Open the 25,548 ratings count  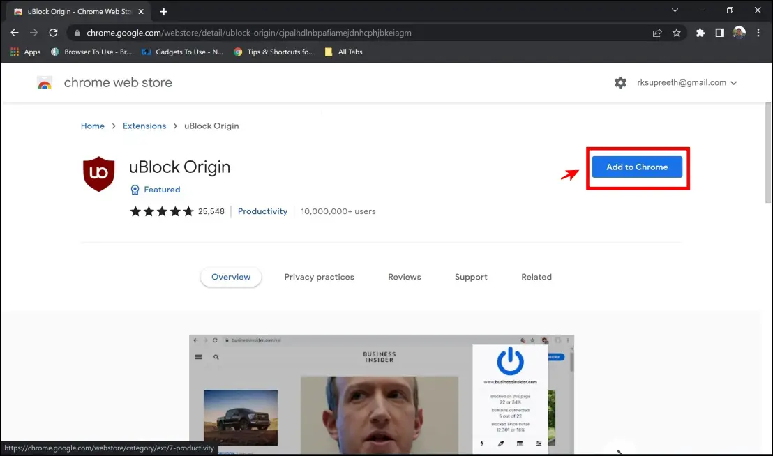tap(211, 211)
